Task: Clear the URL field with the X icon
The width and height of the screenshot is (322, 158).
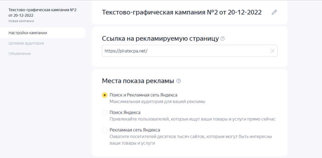Action: pyautogui.click(x=273, y=51)
